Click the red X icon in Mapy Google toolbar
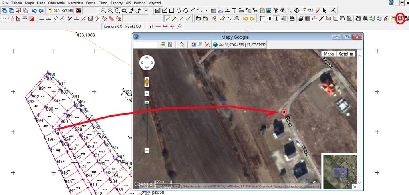Screen dimensions: 409x195 [207, 45]
